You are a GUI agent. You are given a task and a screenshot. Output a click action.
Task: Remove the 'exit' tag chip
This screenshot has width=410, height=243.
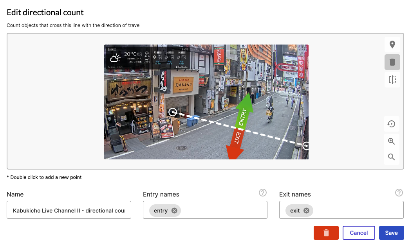[x=306, y=211]
